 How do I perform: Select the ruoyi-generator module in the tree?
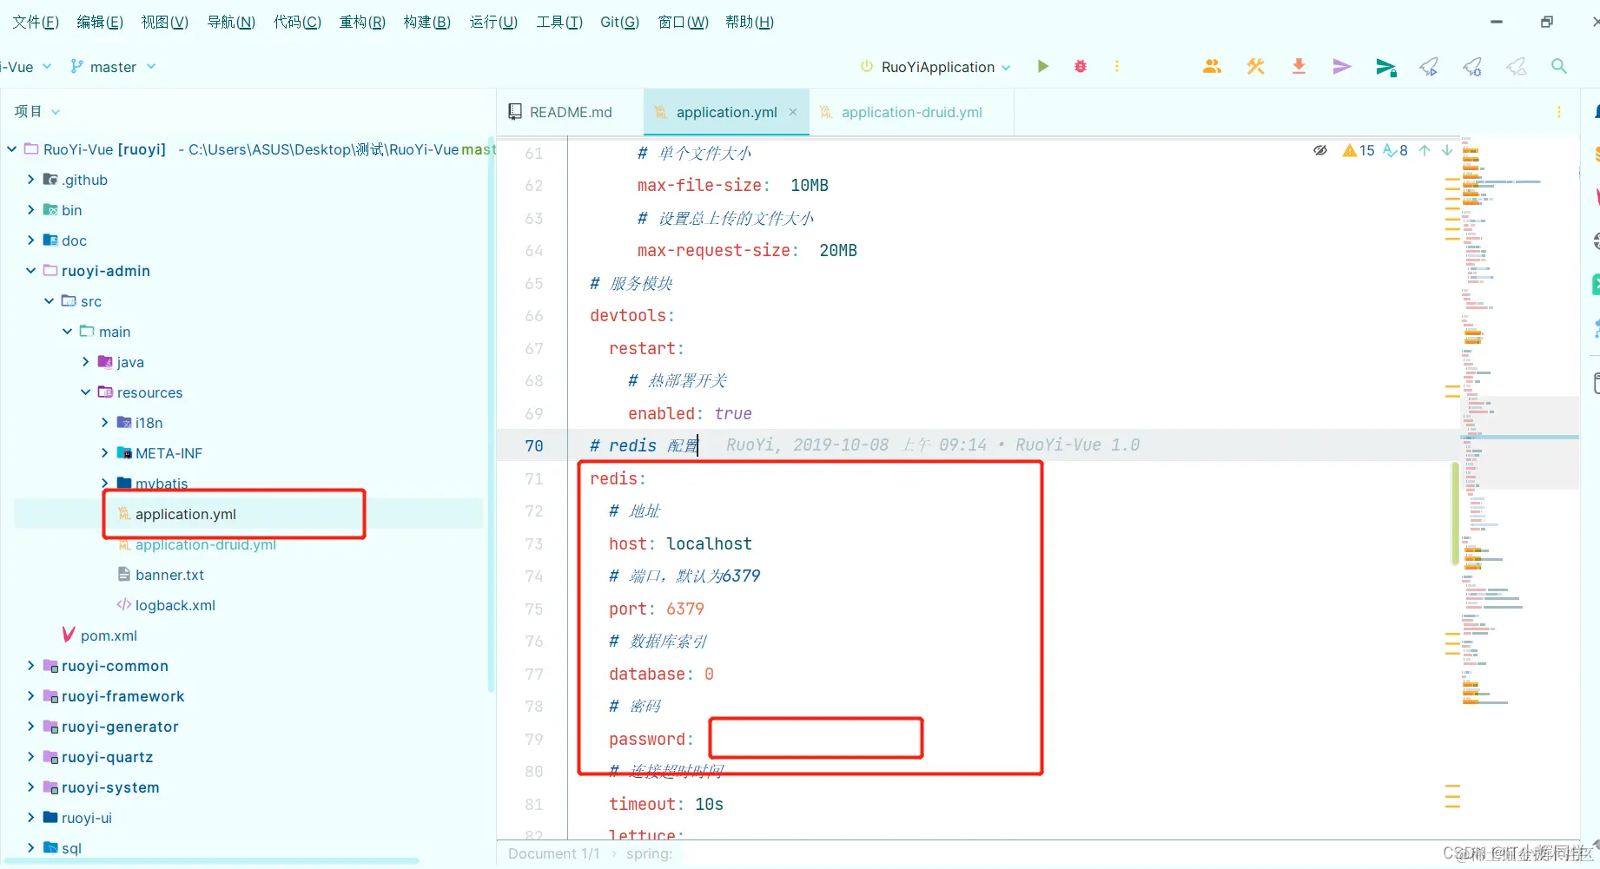click(120, 727)
